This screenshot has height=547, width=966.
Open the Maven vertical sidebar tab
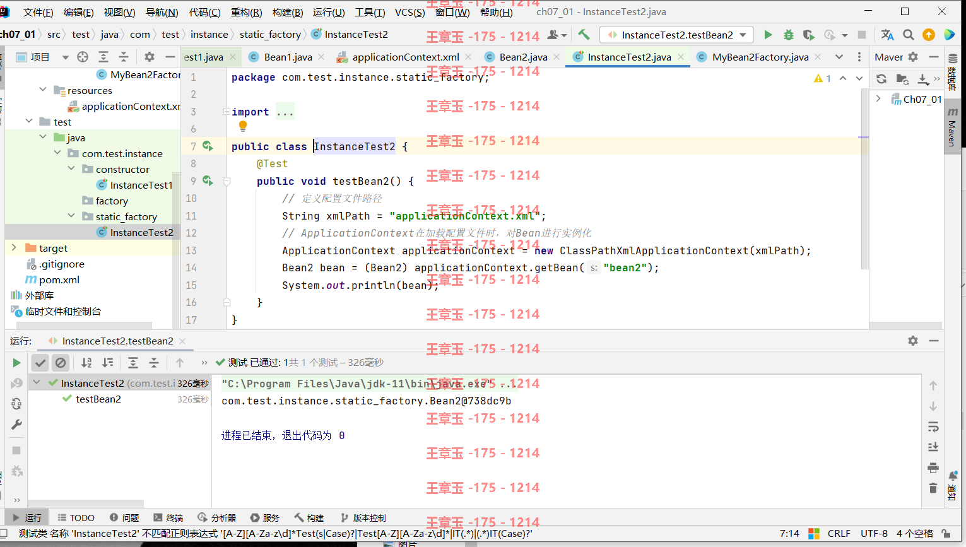pyautogui.click(x=952, y=128)
